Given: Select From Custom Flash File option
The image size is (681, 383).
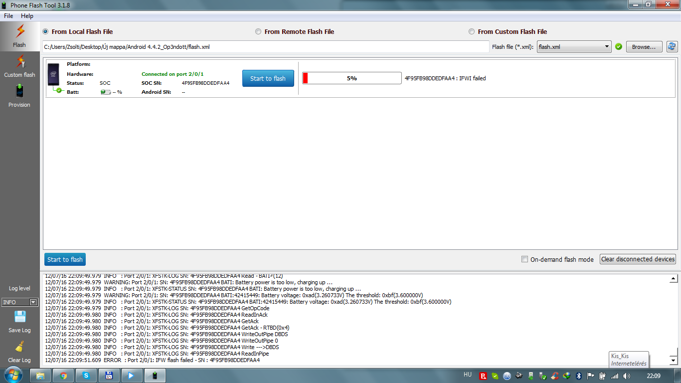Looking at the screenshot, I should point(508,31).
